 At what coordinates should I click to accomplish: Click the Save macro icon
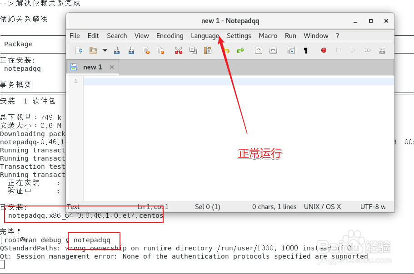point(382,50)
